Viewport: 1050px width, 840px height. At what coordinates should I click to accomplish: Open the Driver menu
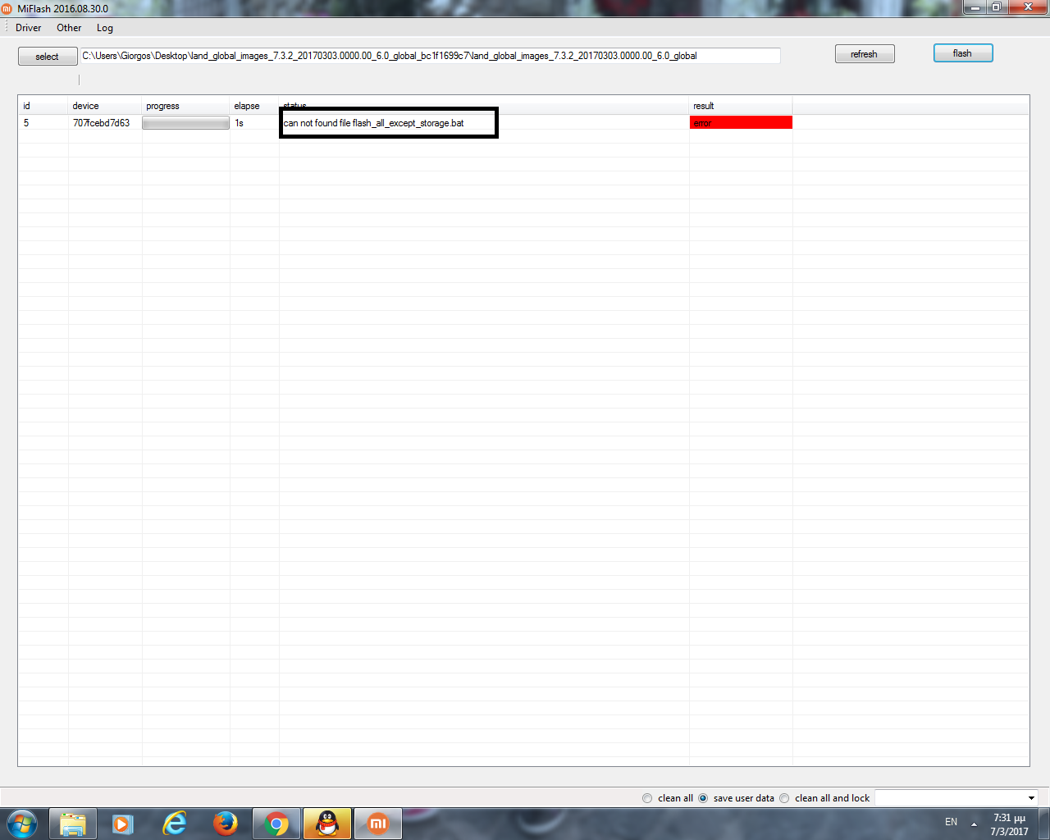pyautogui.click(x=29, y=28)
